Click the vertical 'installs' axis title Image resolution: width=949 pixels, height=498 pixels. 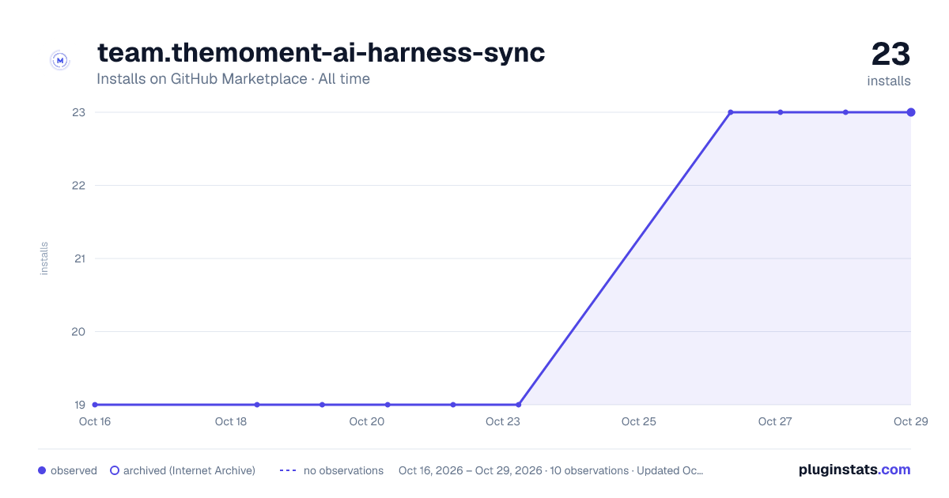click(x=44, y=258)
